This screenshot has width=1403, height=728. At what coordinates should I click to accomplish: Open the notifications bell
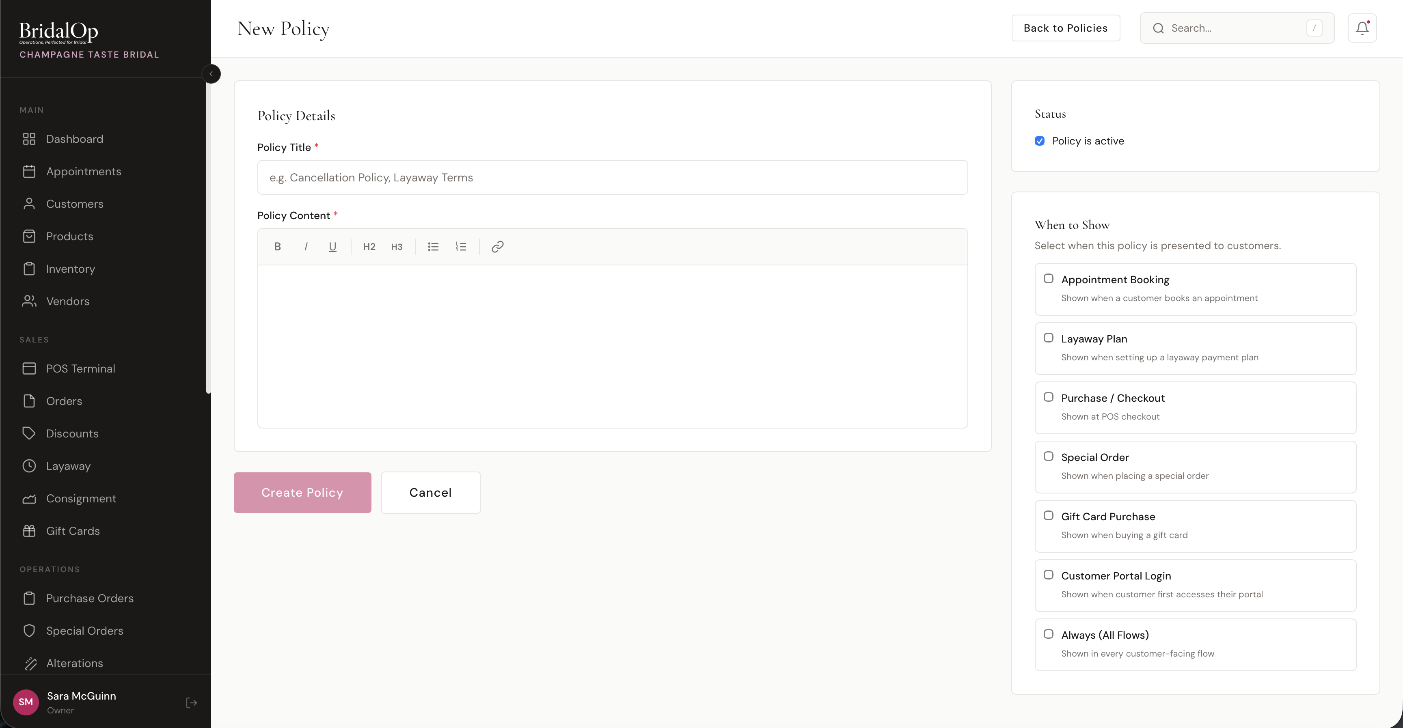click(1362, 28)
